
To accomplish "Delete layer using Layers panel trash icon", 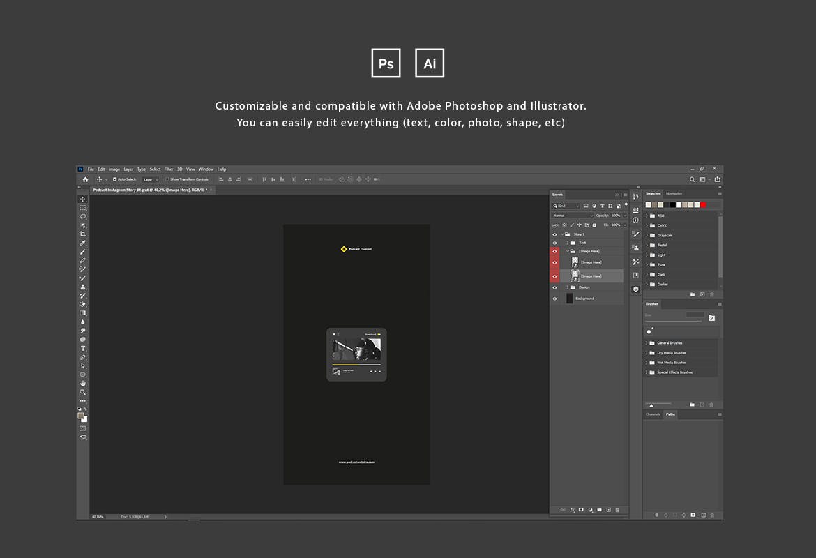I will (617, 510).
